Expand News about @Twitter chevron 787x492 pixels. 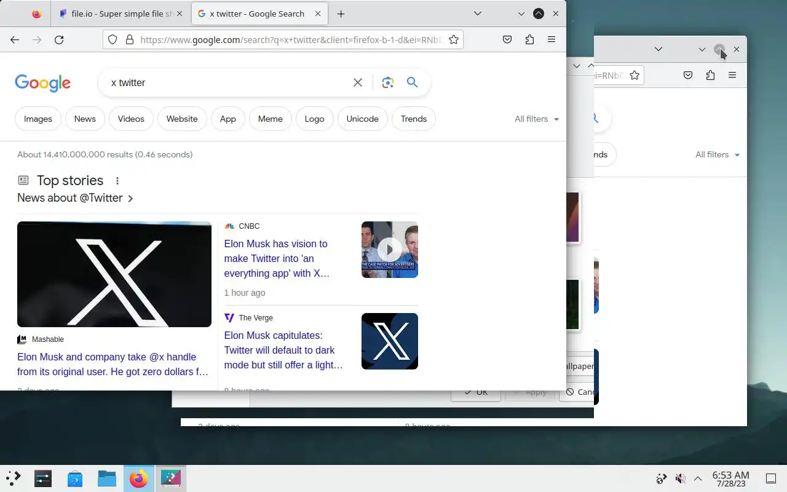point(130,198)
